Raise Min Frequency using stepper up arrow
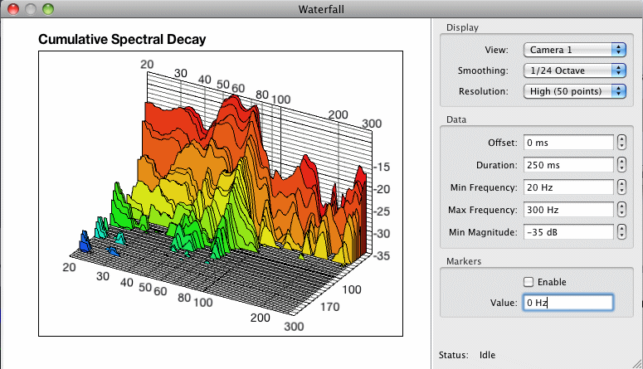This screenshot has height=369, width=643. click(621, 183)
